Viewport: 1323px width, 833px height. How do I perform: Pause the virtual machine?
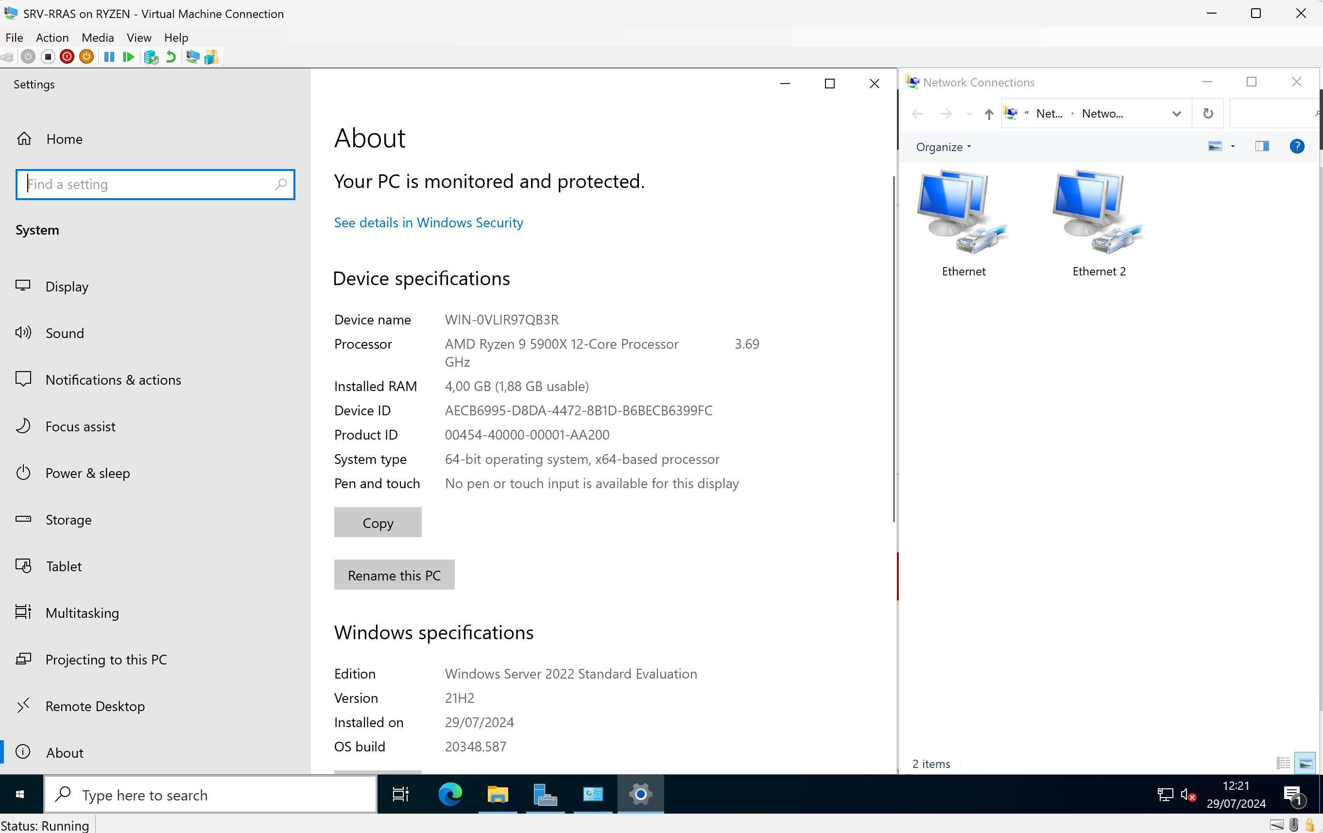click(x=109, y=57)
